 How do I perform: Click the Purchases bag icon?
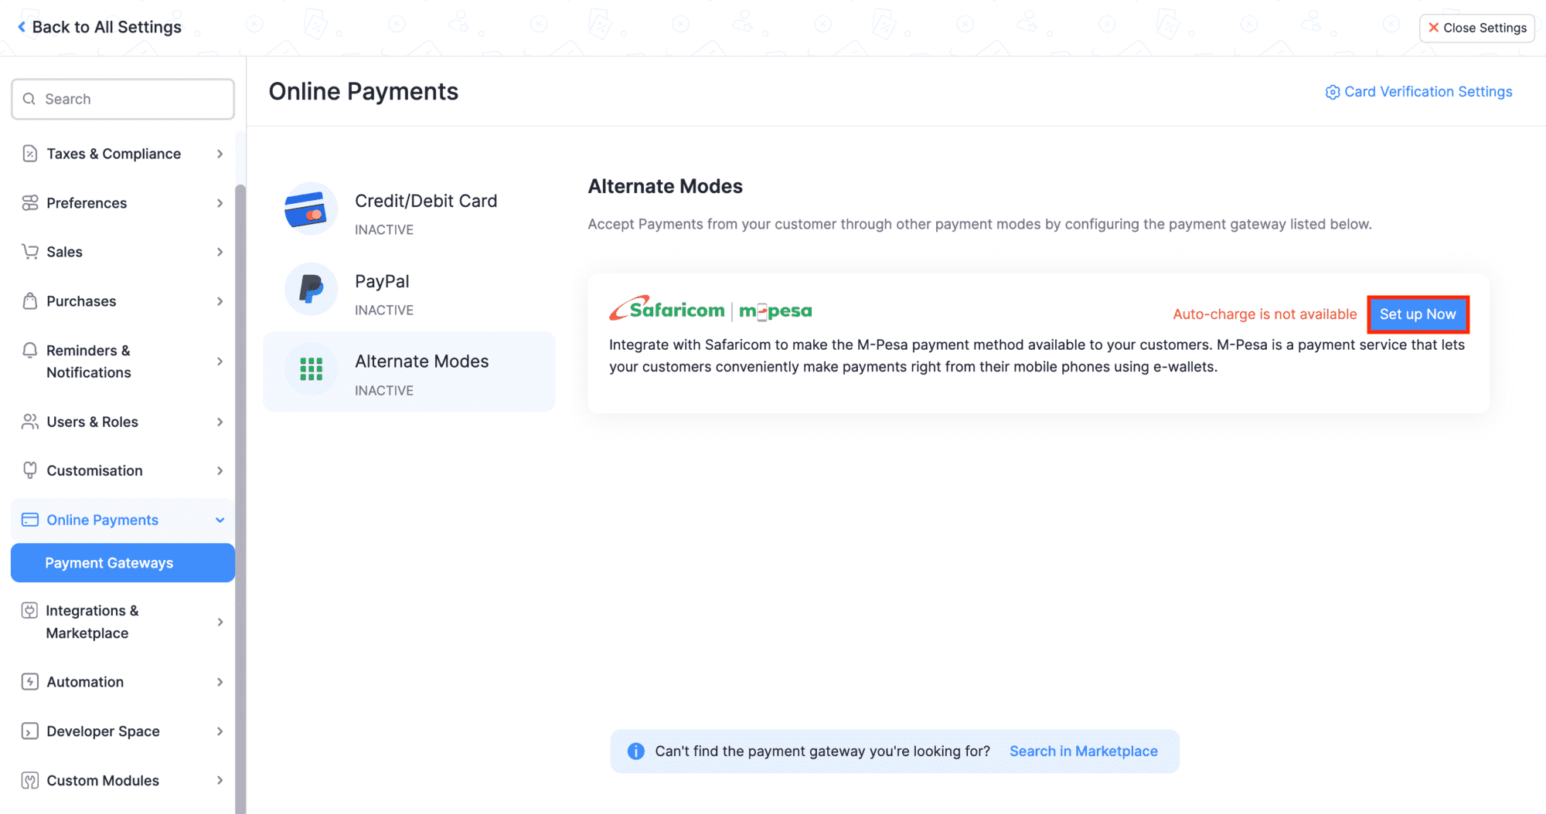pyautogui.click(x=29, y=301)
